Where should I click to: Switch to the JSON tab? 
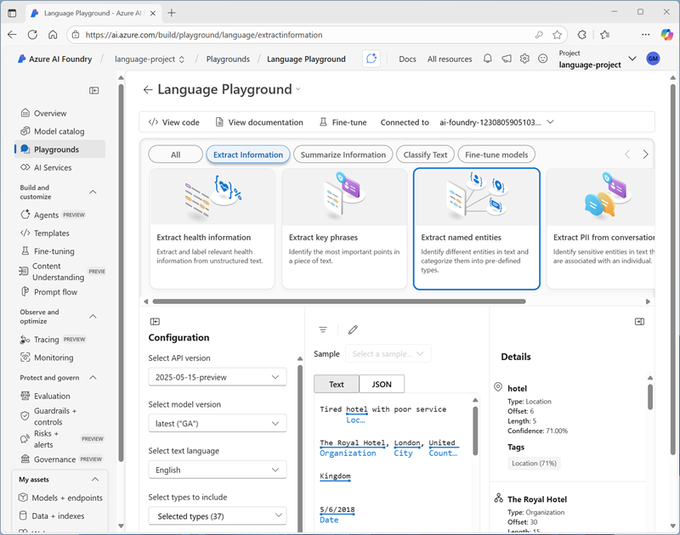click(382, 384)
